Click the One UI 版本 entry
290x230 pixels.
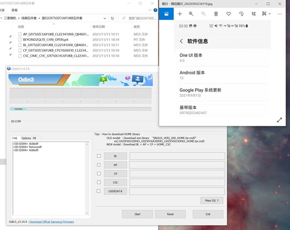pos(224,58)
